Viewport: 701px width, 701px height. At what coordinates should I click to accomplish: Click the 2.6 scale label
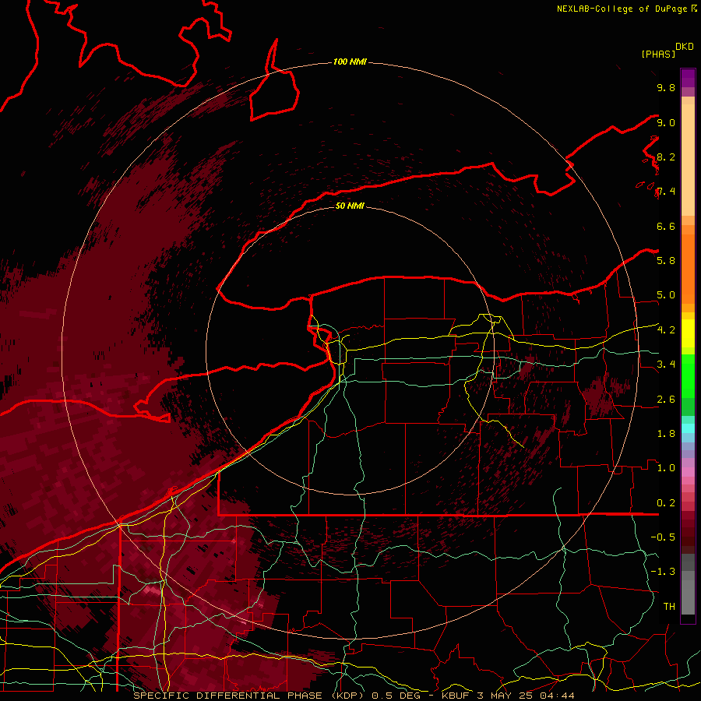(666, 399)
